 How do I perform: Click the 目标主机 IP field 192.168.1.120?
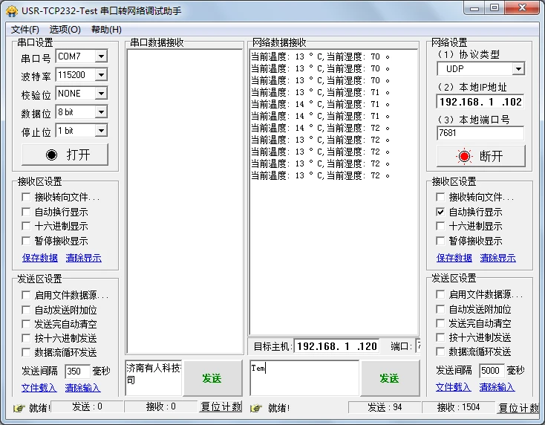pyautogui.click(x=337, y=346)
